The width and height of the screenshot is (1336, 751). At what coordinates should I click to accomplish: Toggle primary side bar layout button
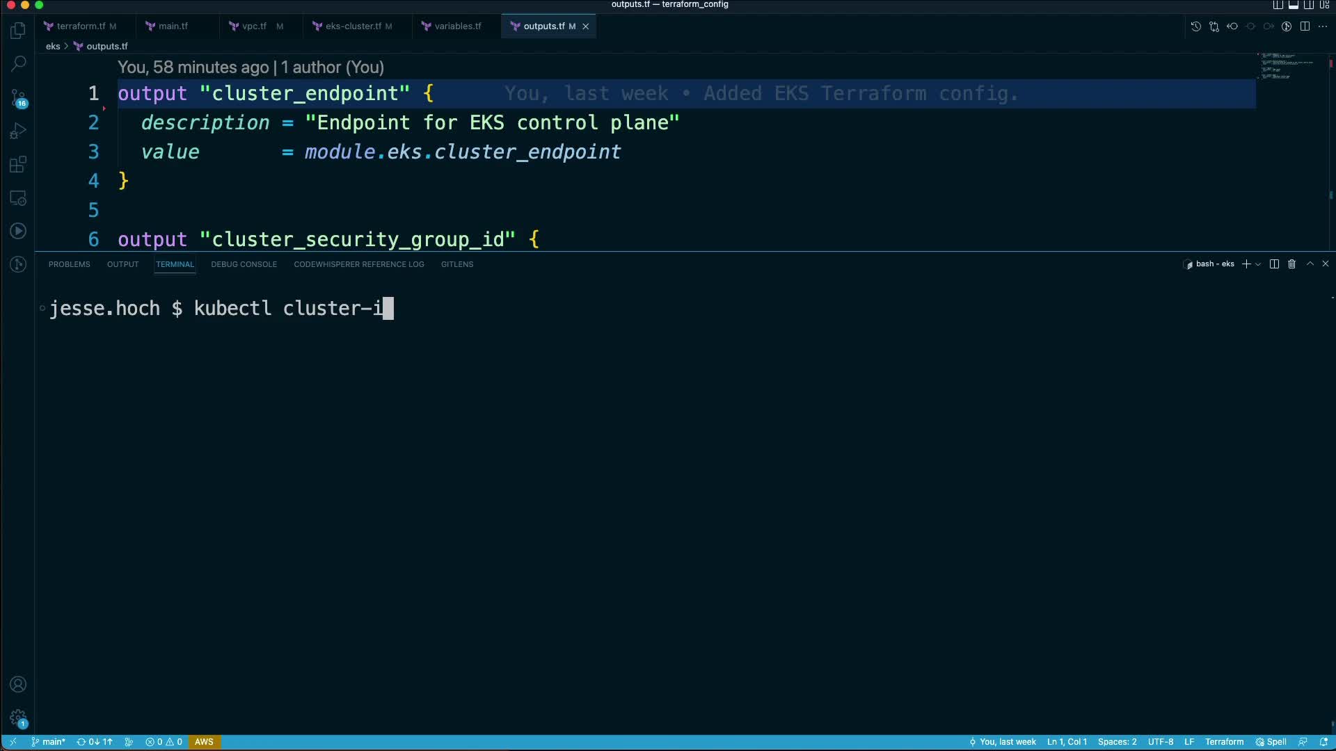1278,5
